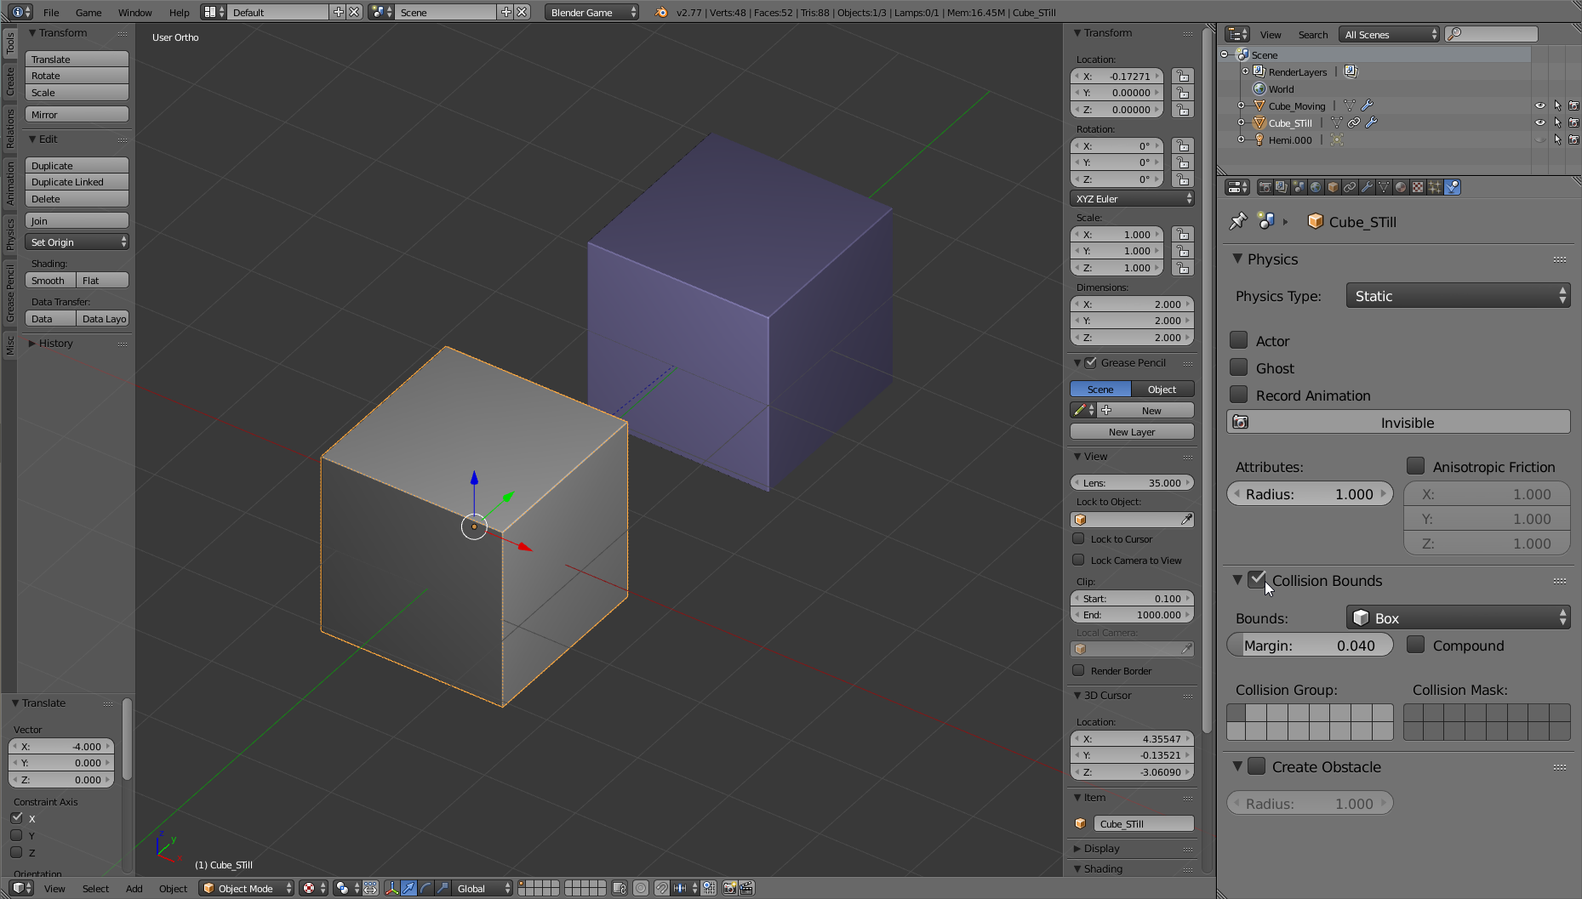Click the Cube_STill name field under Item
This screenshot has height=899, width=1582.
[x=1143, y=823]
